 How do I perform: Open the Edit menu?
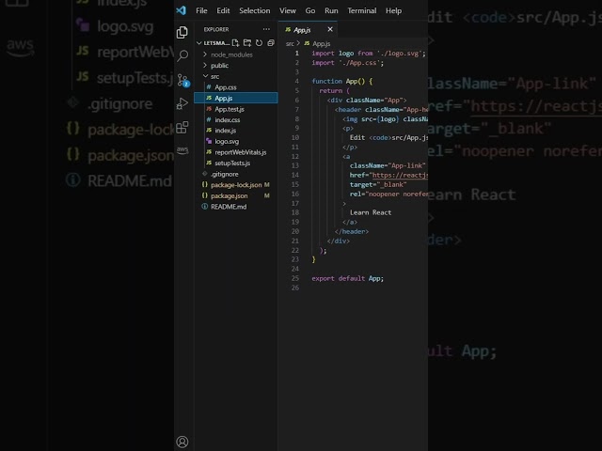(223, 10)
